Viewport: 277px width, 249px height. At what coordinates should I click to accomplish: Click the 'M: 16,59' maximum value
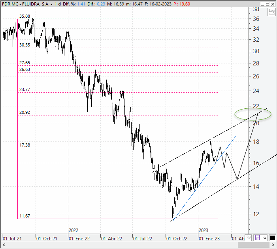coord(115,4)
